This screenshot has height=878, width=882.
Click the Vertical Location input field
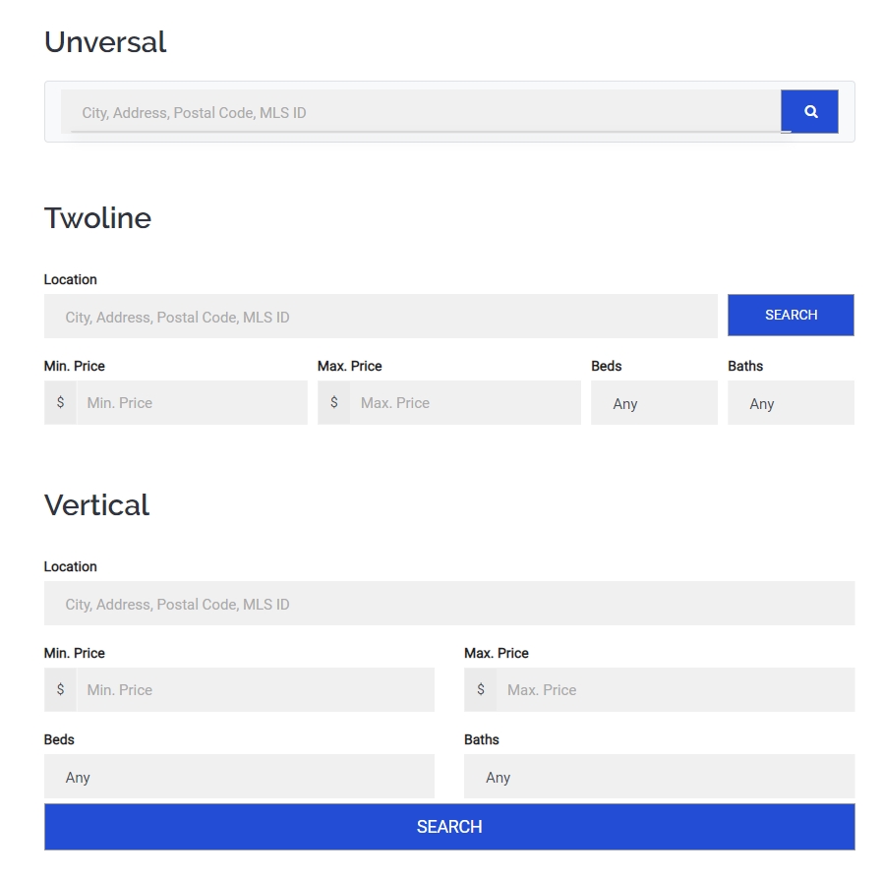coord(449,604)
